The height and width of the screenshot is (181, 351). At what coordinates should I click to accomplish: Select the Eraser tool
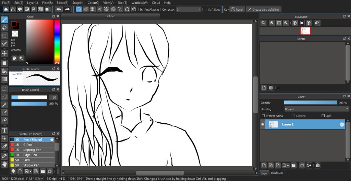4,28
